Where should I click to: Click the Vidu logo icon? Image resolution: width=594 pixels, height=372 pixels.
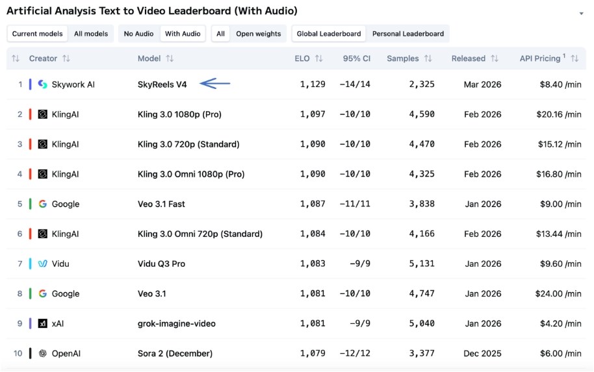coord(43,264)
